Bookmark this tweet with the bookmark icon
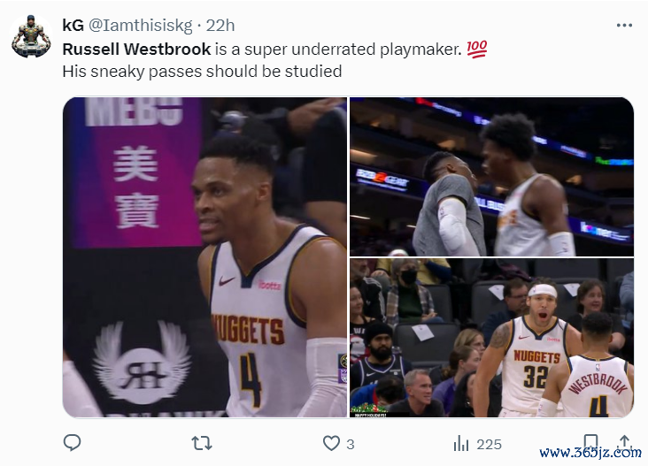The height and width of the screenshot is (466, 648). (x=590, y=441)
